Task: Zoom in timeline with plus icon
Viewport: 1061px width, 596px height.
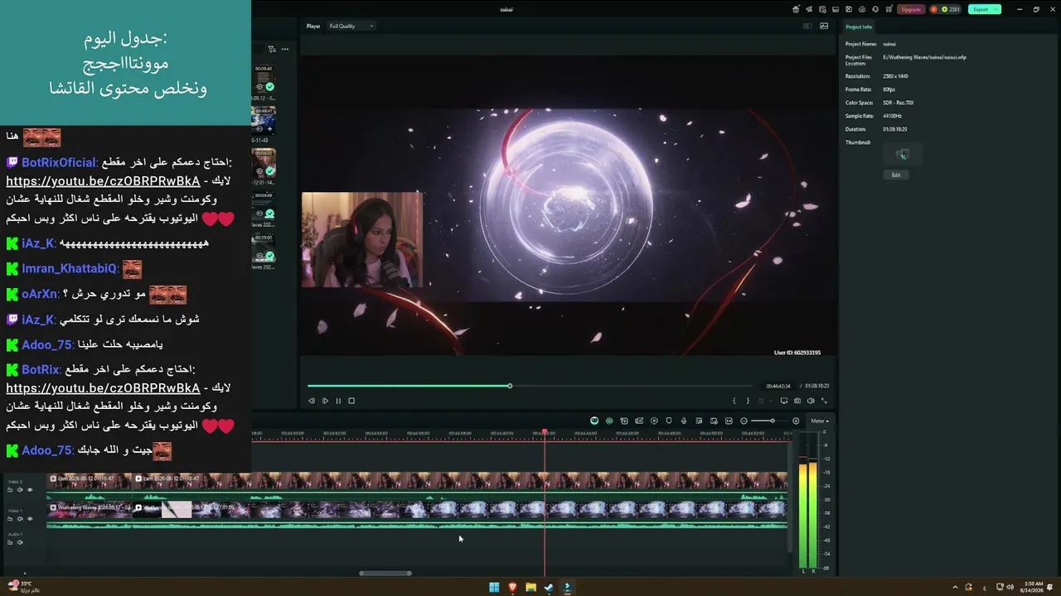Action: [796, 421]
